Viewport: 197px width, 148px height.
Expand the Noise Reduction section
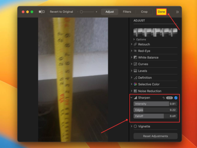132,91
